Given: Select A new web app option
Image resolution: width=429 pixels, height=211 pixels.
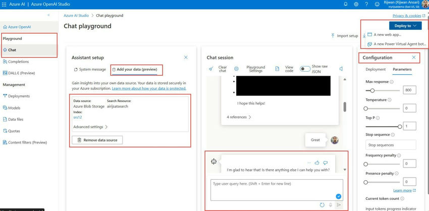Looking at the screenshot, I should [385, 34].
